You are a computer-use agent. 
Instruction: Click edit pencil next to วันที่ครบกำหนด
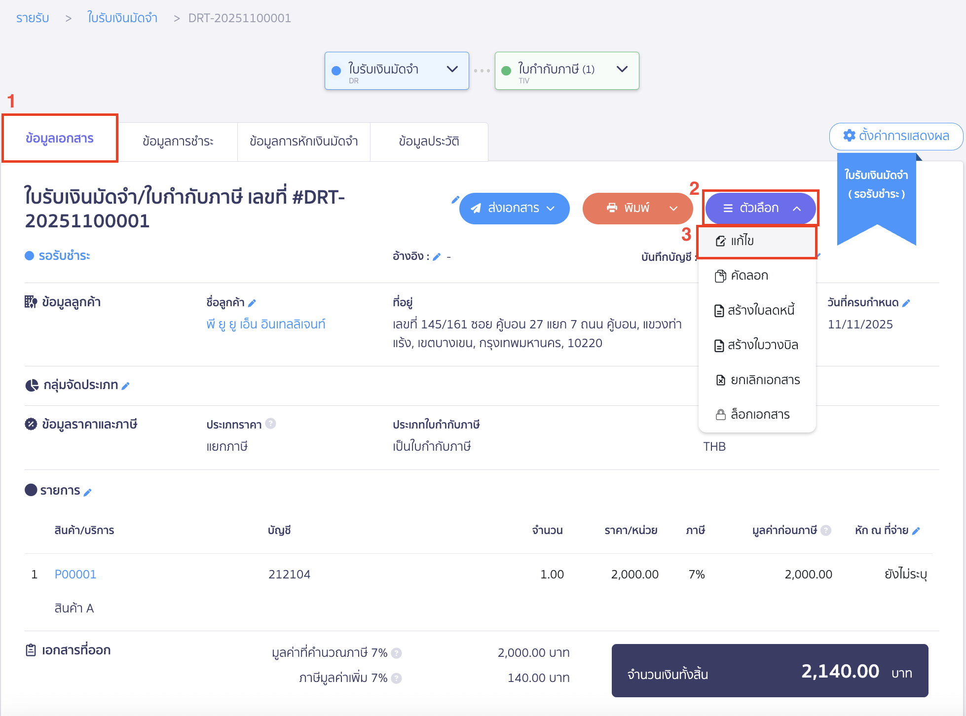tap(906, 303)
